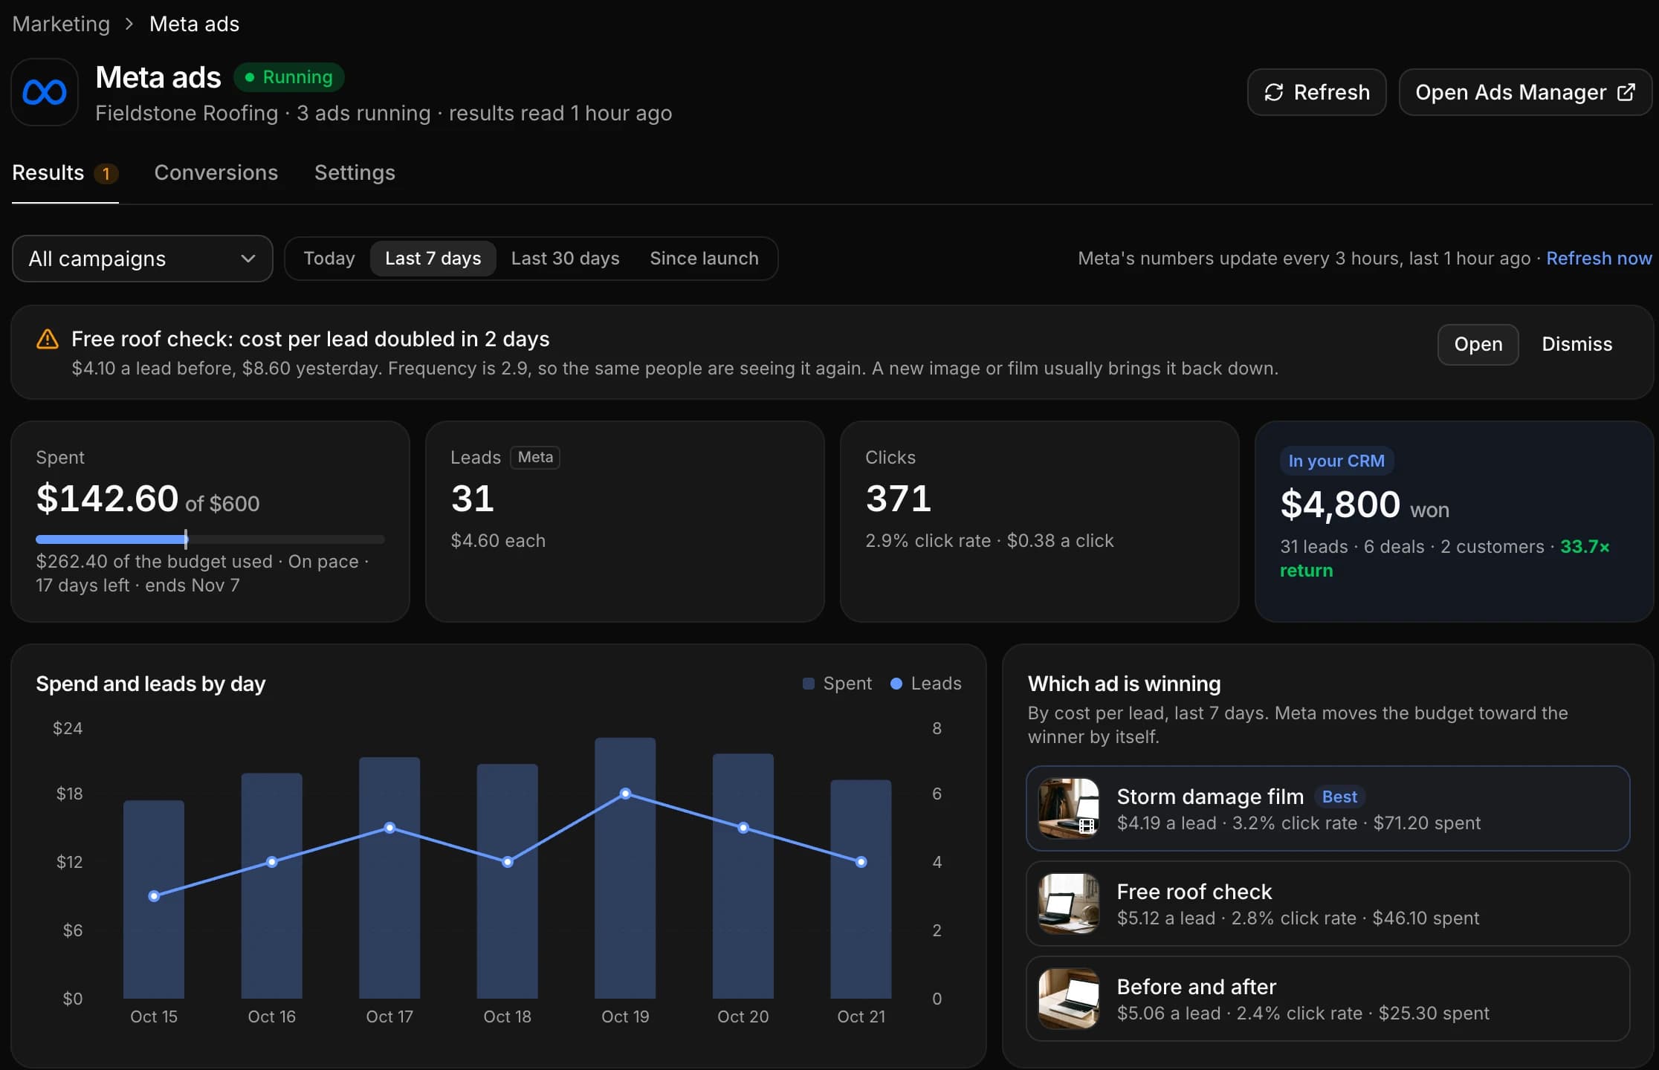The image size is (1659, 1070).
Task: Click the Before and after thumbnail
Action: click(1069, 999)
